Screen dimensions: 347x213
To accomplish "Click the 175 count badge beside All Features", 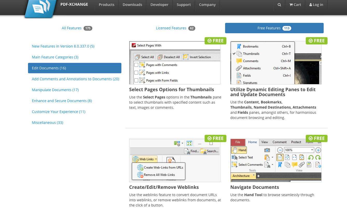I will click(88, 28).
